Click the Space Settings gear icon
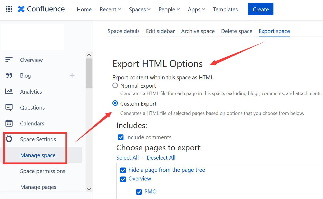Image resolution: width=323 pixels, height=199 pixels. click(x=9, y=139)
